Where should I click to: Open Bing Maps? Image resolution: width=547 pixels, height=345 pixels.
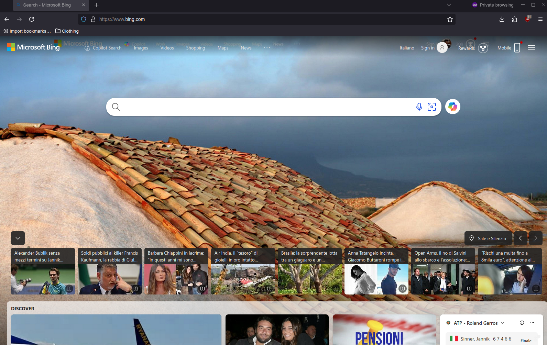coord(223,48)
